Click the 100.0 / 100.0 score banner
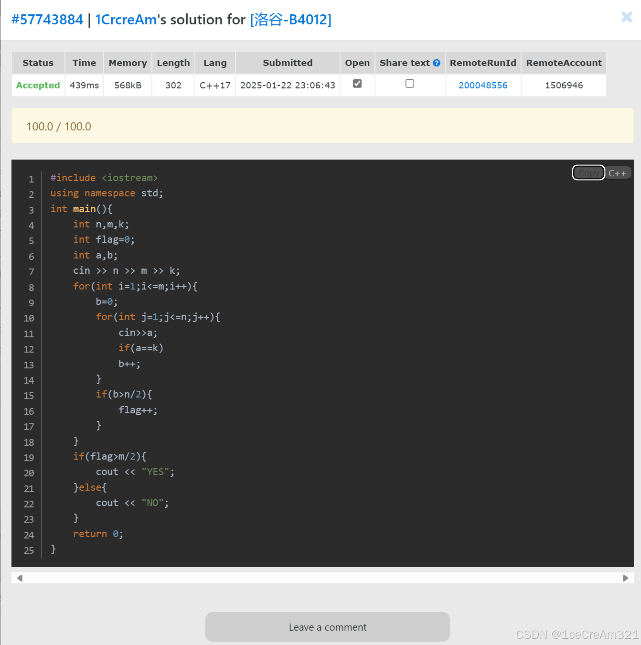Image resolution: width=641 pixels, height=645 pixels. tap(59, 126)
